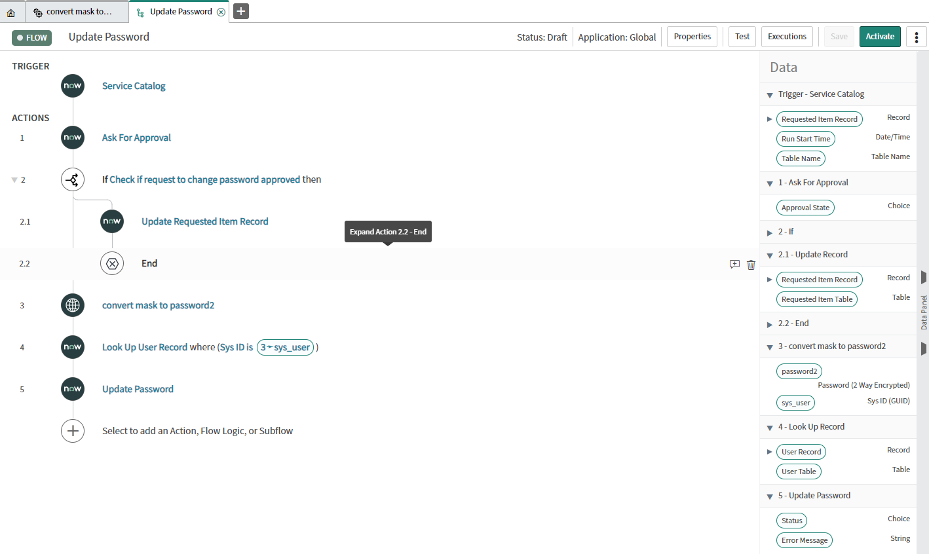The width and height of the screenshot is (929, 554).
Task: Expand the 2 - If data section
Action: [769, 231]
